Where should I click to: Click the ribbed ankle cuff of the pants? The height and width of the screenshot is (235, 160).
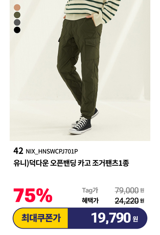click(88, 114)
